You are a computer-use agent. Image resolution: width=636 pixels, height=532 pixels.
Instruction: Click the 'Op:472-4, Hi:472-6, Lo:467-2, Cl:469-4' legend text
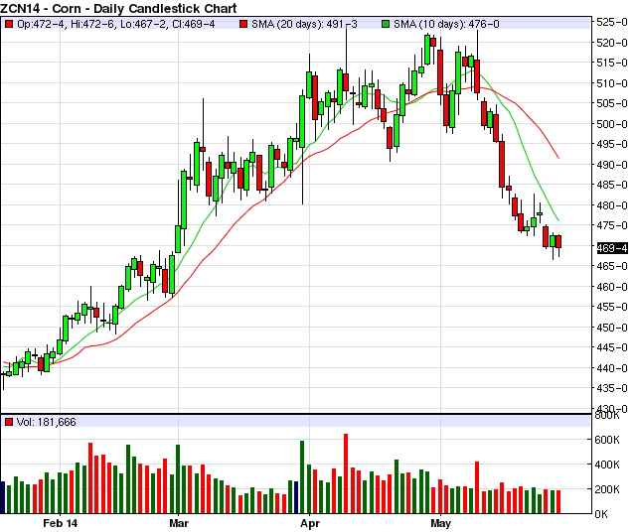[x=116, y=24]
